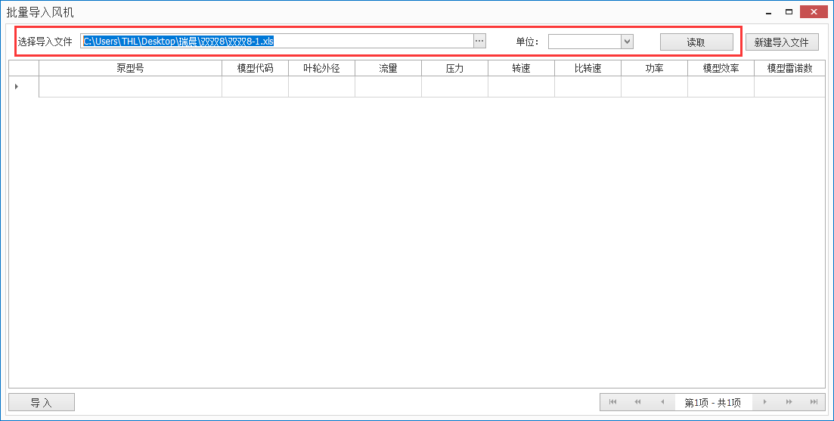Select the 模型雷诺数 column header
The width and height of the screenshot is (834, 421).
[789, 68]
